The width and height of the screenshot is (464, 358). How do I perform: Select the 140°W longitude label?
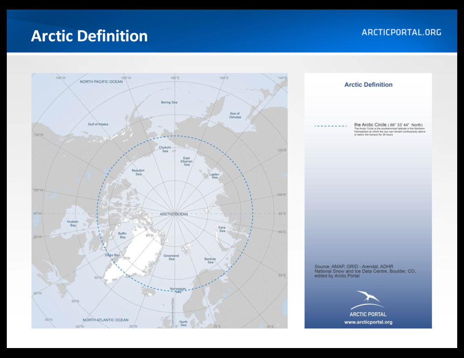(x=61, y=78)
